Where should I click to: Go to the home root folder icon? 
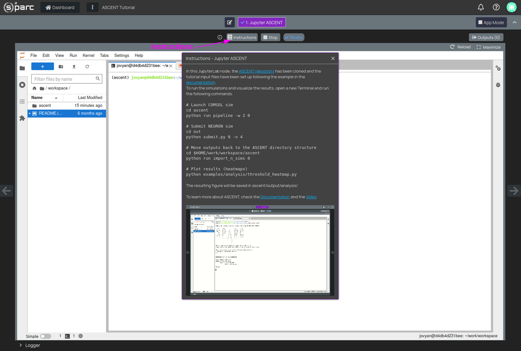pyautogui.click(x=34, y=88)
